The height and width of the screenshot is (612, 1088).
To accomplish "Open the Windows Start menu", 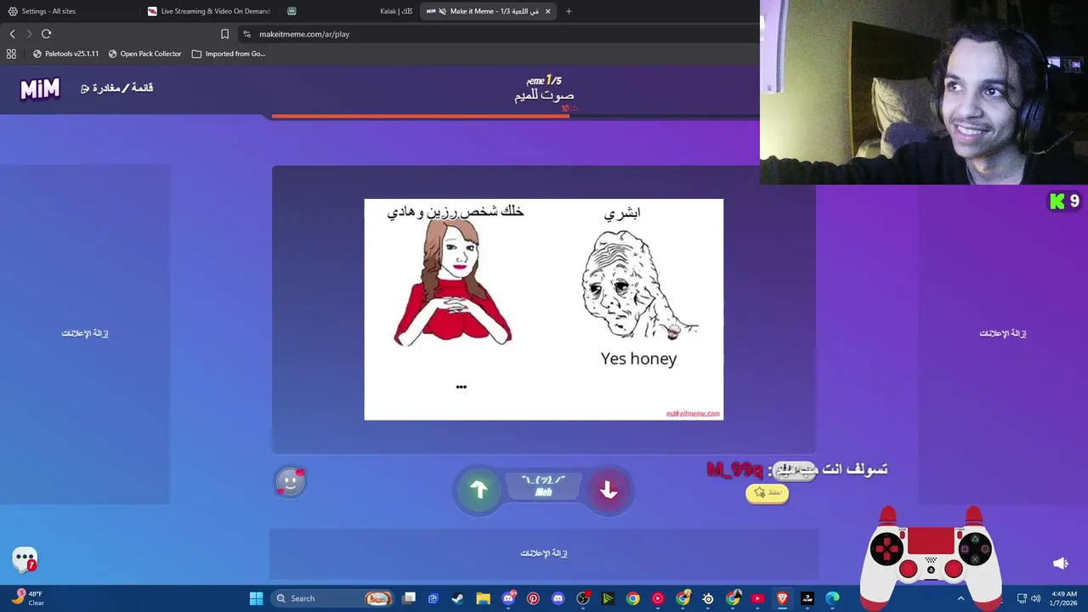I will click(x=256, y=598).
